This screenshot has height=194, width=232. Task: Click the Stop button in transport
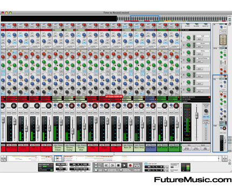[x=118, y=165]
